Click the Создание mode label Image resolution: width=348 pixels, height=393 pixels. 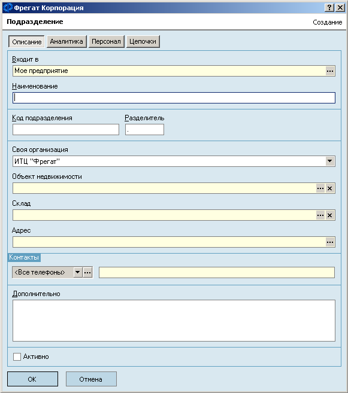[x=328, y=22]
